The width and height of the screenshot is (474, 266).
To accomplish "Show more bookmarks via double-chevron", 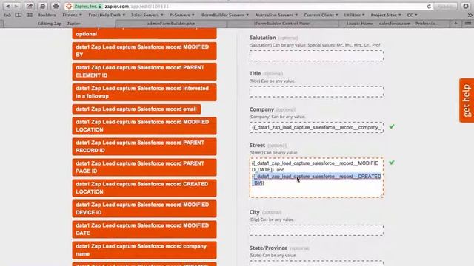I will coord(470,15).
